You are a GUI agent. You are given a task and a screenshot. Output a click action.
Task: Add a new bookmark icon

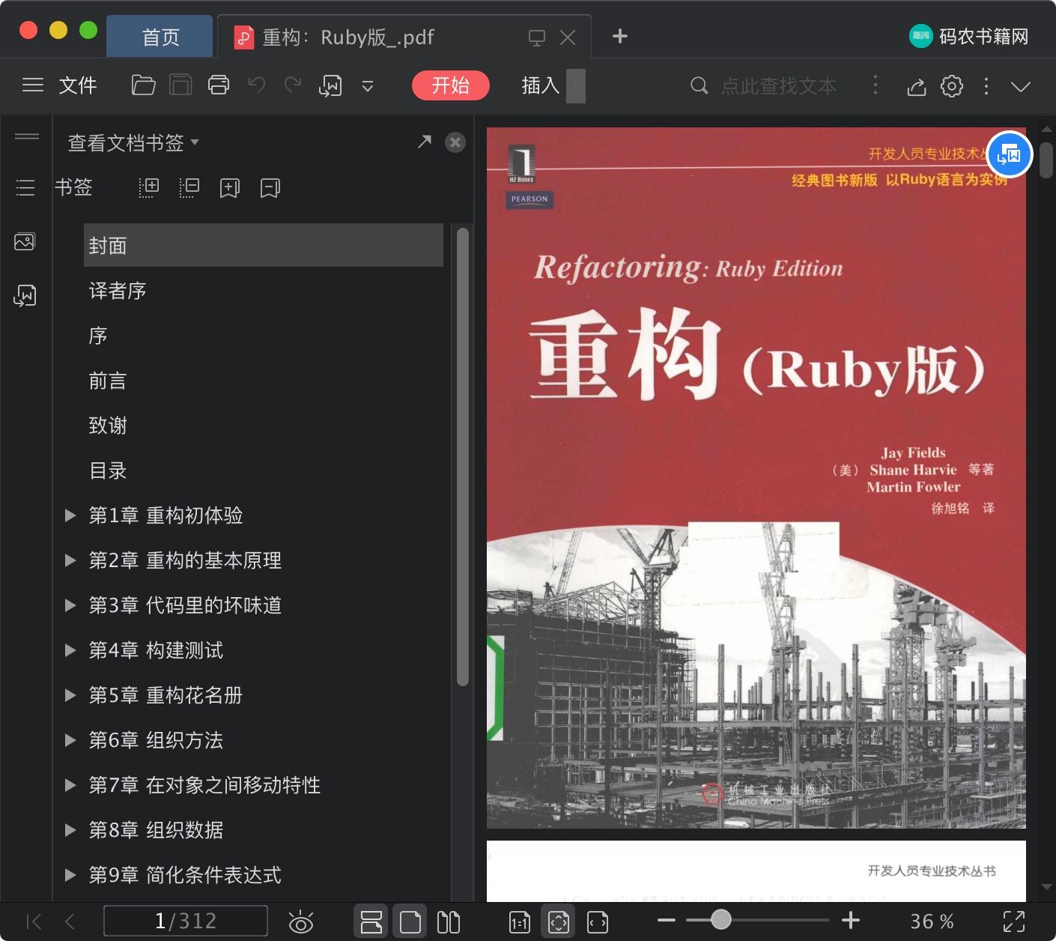coord(229,188)
